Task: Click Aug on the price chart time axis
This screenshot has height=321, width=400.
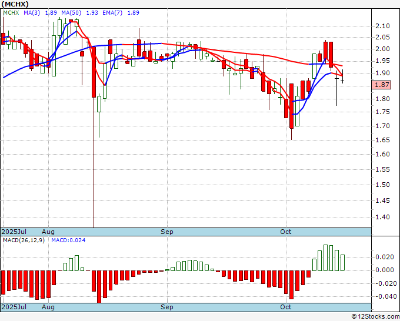Action: point(48,232)
